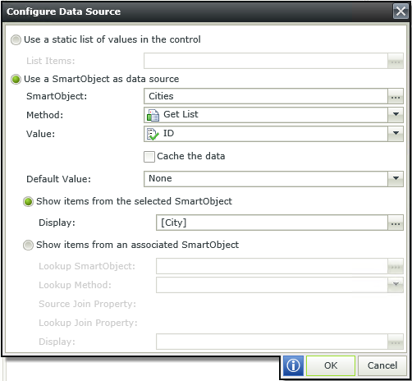Expand the Value dropdown arrow
The width and height of the screenshot is (412, 381).
(396, 134)
